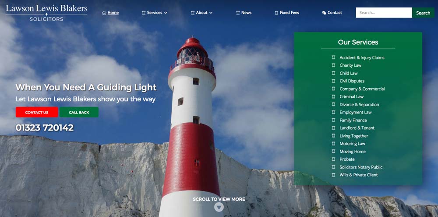The height and width of the screenshot is (217, 438).
Task: Click icon next to Divorce & Separation
Action: pyautogui.click(x=333, y=104)
